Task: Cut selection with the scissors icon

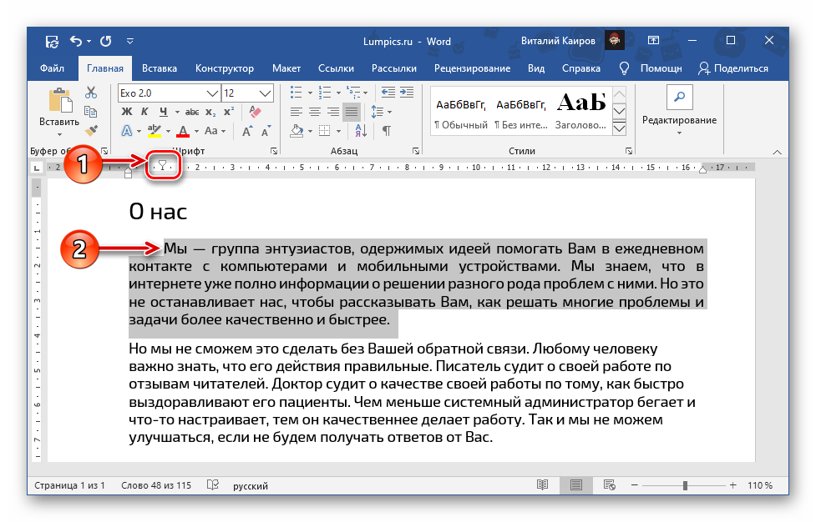Action: (92, 93)
